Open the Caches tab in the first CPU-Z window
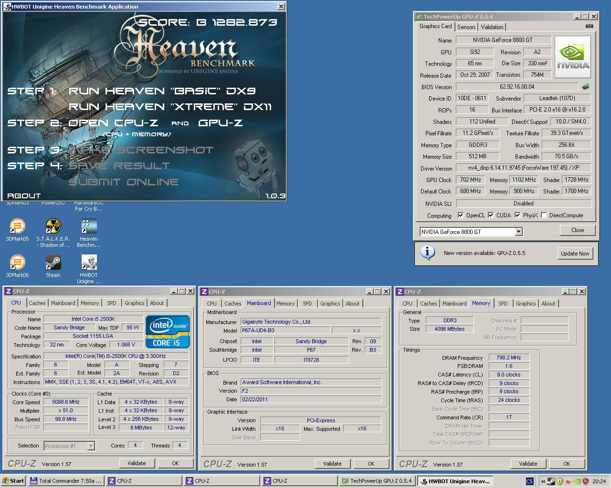This screenshot has height=488, width=611. [37, 303]
